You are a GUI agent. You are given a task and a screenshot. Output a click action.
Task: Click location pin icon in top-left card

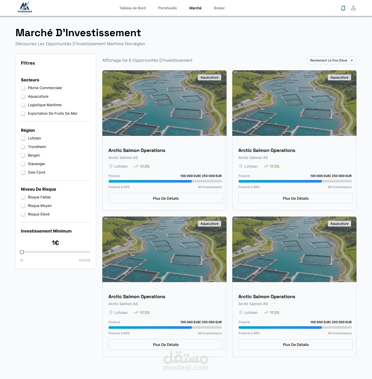click(x=111, y=166)
